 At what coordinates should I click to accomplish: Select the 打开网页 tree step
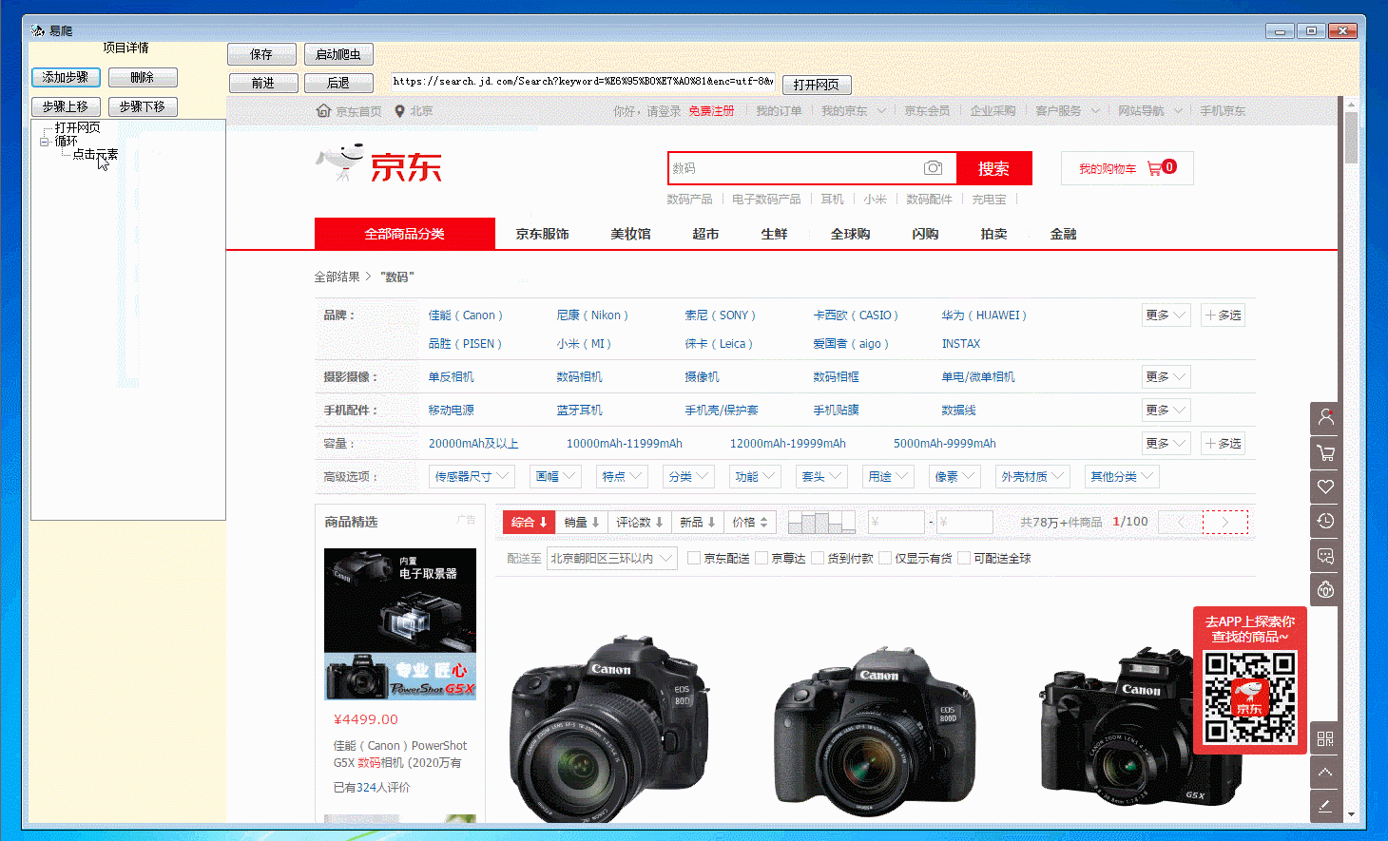pos(77,127)
